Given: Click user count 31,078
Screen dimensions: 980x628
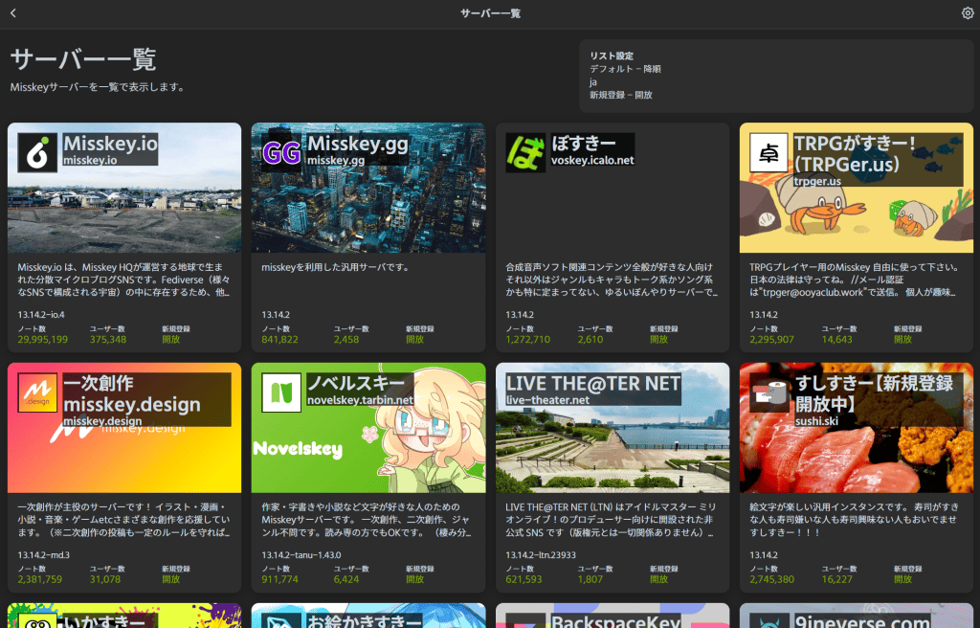Looking at the screenshot, I should 105,579.
